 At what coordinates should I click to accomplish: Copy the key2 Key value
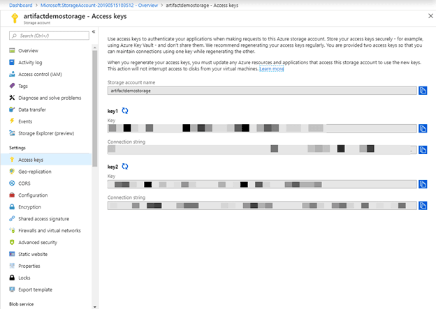click(x=423, y=184)
